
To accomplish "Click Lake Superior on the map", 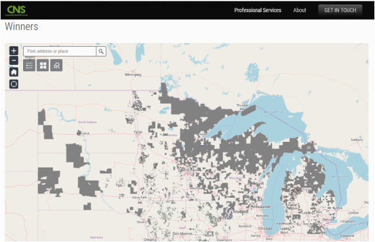I will (273, 112).
